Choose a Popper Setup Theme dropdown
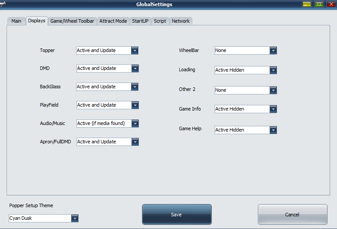This screenshot has height=229, width=337. coord(75,218)
